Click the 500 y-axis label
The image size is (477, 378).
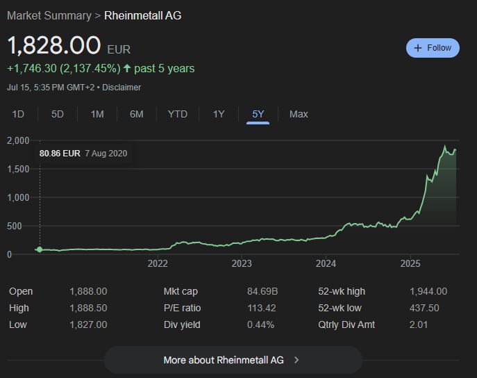(14, 226)
